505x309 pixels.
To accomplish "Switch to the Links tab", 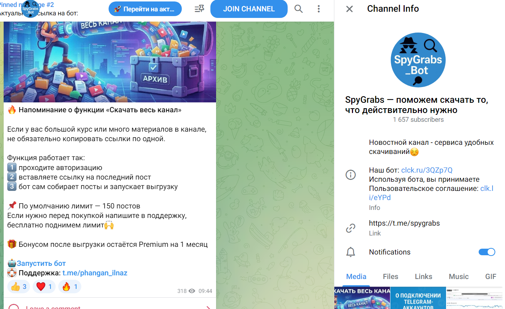I will (424, 276).
